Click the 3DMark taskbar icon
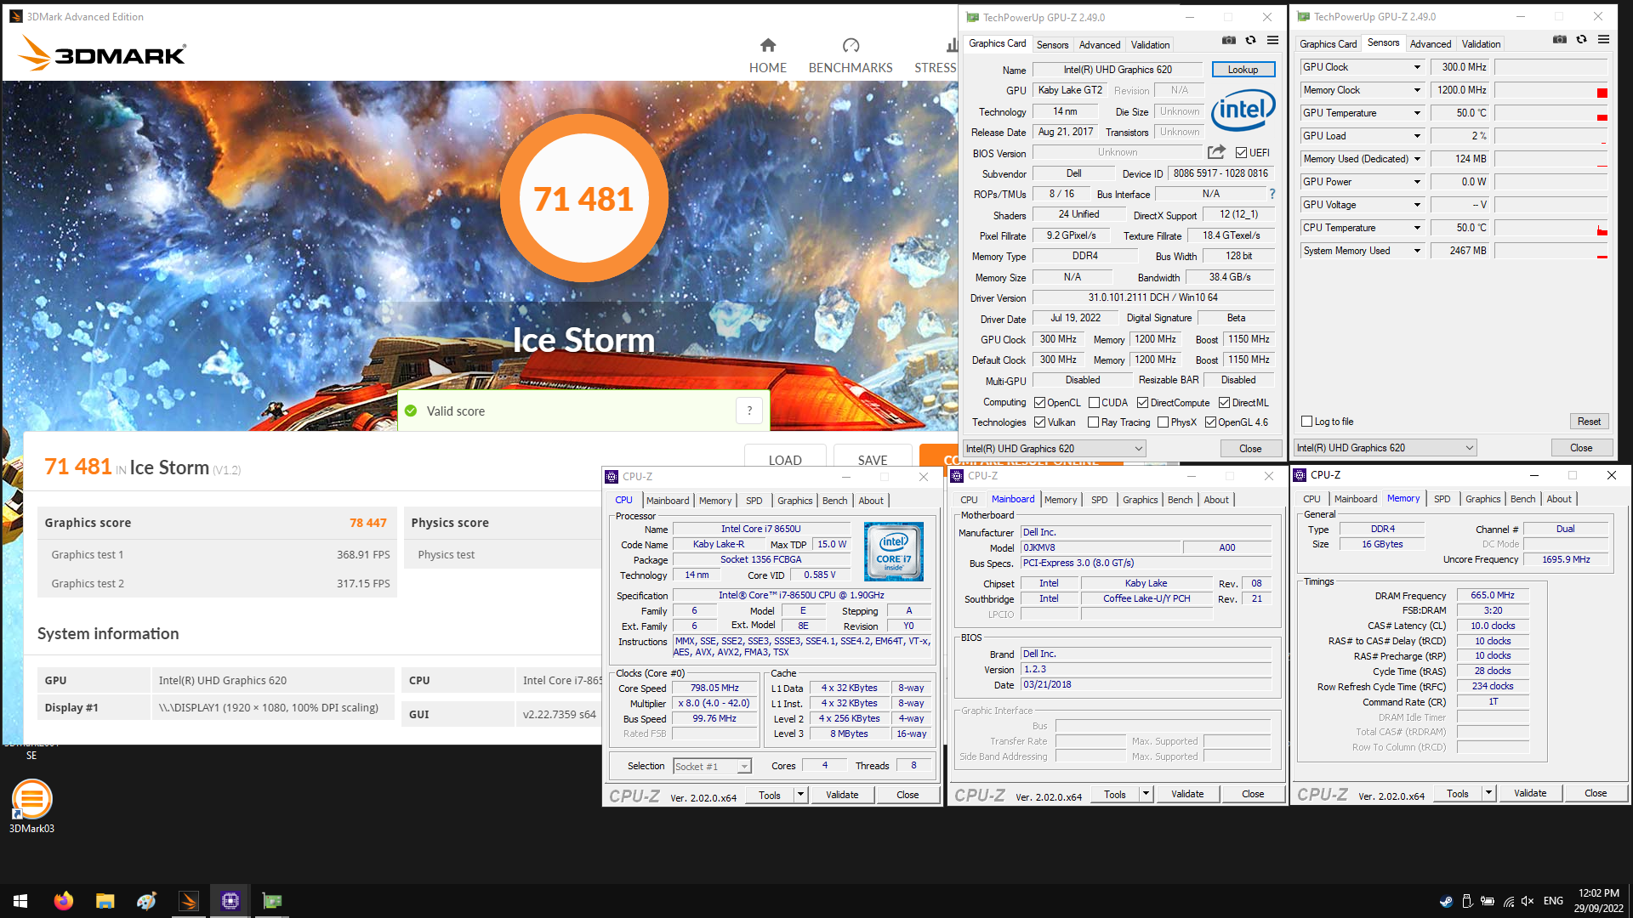This screenshot has width=1633, height=918. coord(188,901)
